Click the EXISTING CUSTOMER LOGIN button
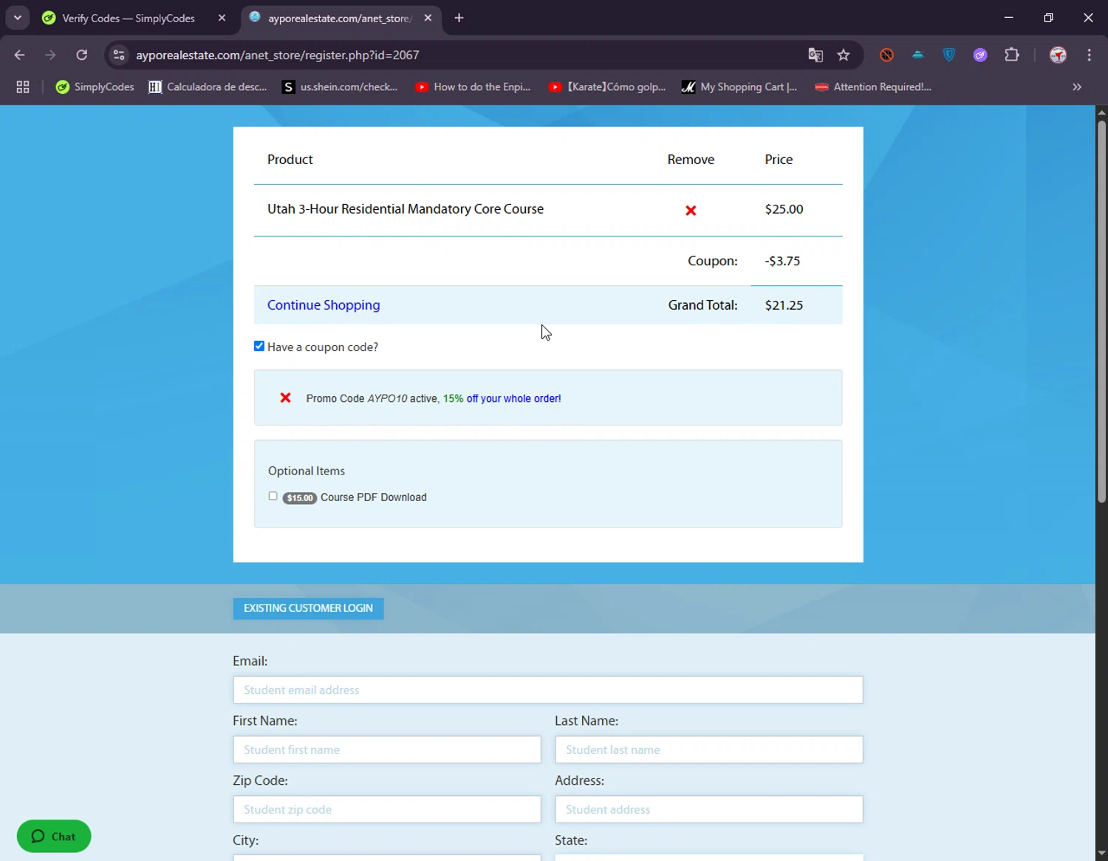The height and width of the screenshot is (861, 1108). click(308, 608)
